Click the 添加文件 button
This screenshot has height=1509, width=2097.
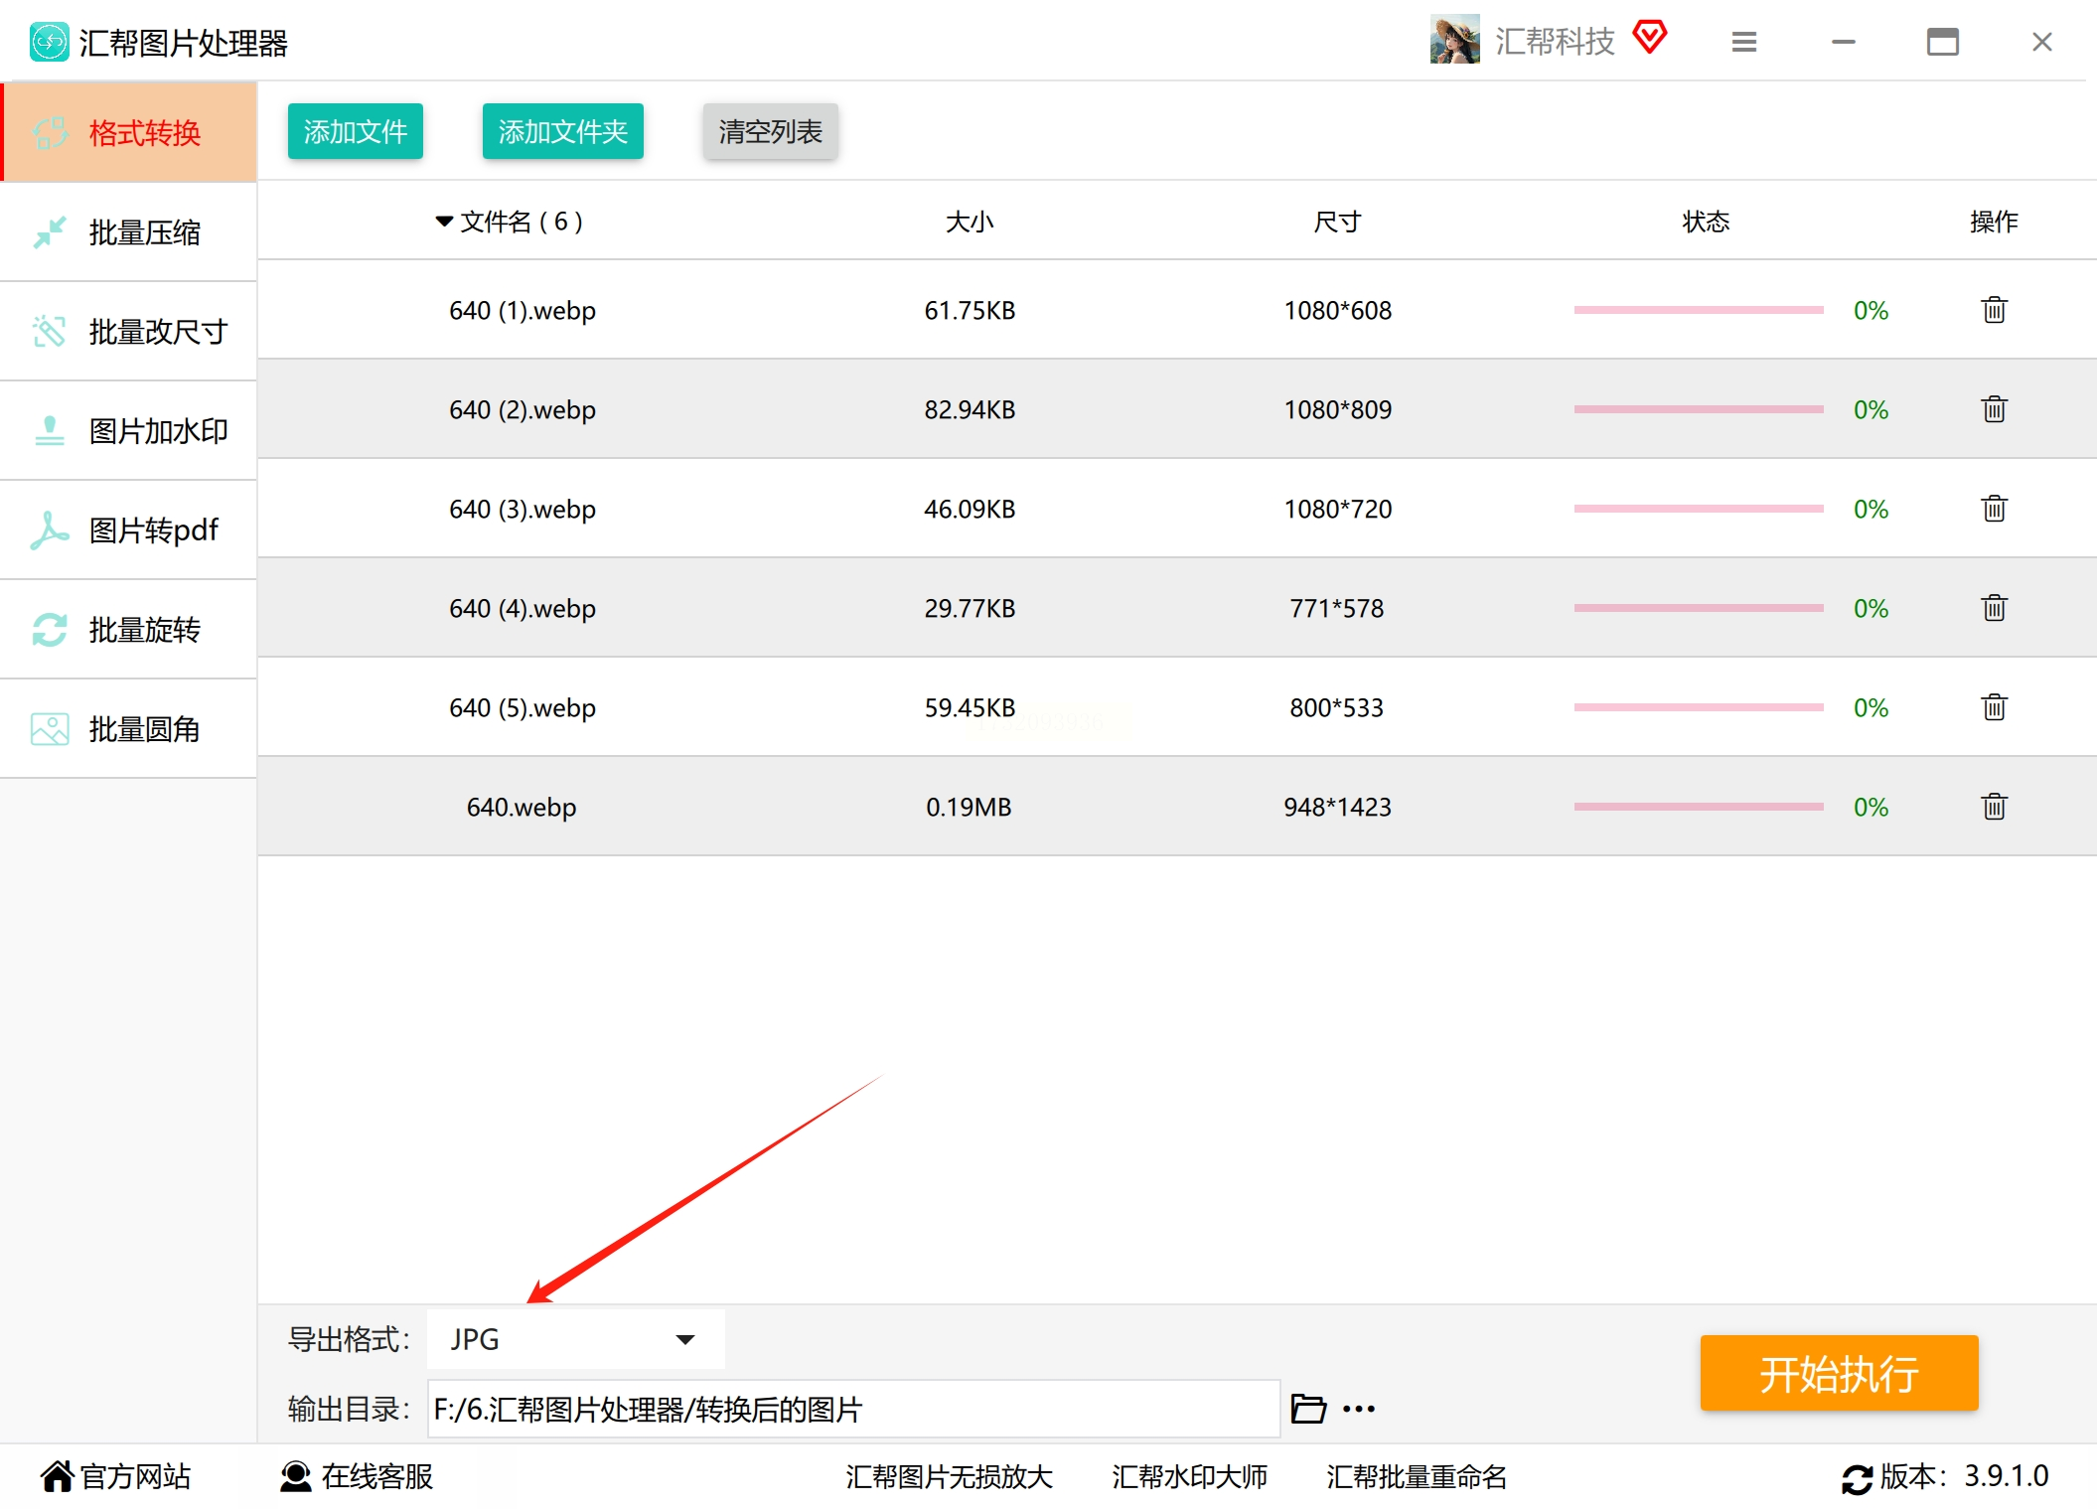click(356, 131)
